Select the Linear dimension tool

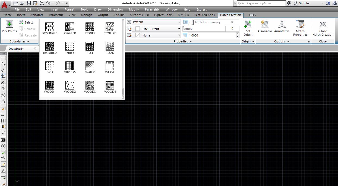click(3, 58)
